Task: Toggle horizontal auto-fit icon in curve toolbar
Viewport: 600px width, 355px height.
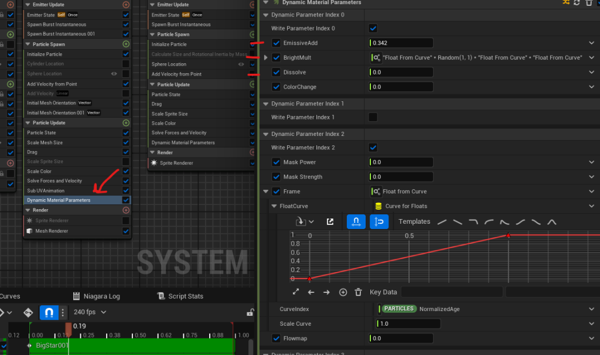Action: [356, 221]
